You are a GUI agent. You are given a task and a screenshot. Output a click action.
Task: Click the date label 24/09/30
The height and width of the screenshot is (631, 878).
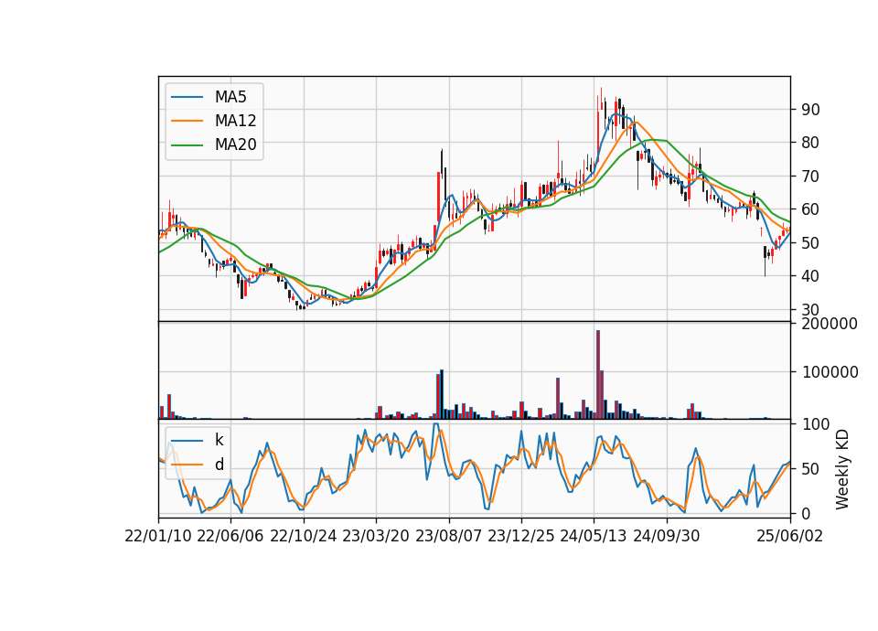pyautogui.click(x=667, y=536)
